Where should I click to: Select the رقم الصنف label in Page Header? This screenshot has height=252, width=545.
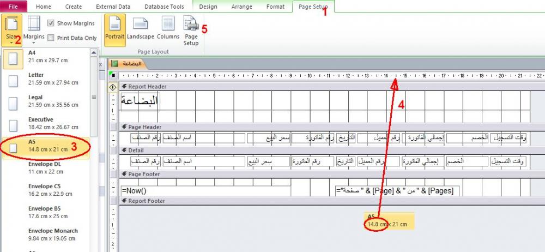[x=146, y=138]
